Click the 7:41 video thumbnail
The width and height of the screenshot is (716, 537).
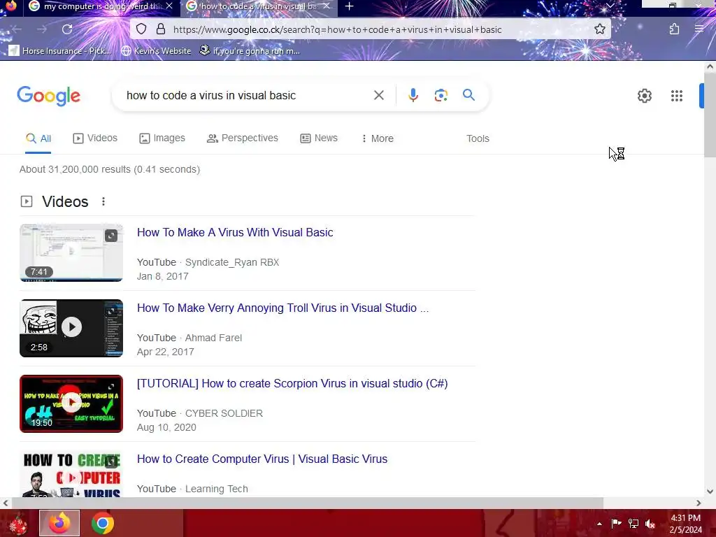[x=71, y=253]
